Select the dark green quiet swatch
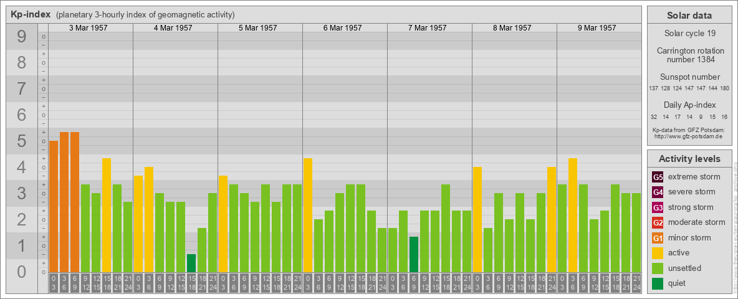The height and width of the screenshot is (299, 738). click(x=658, y=283)
